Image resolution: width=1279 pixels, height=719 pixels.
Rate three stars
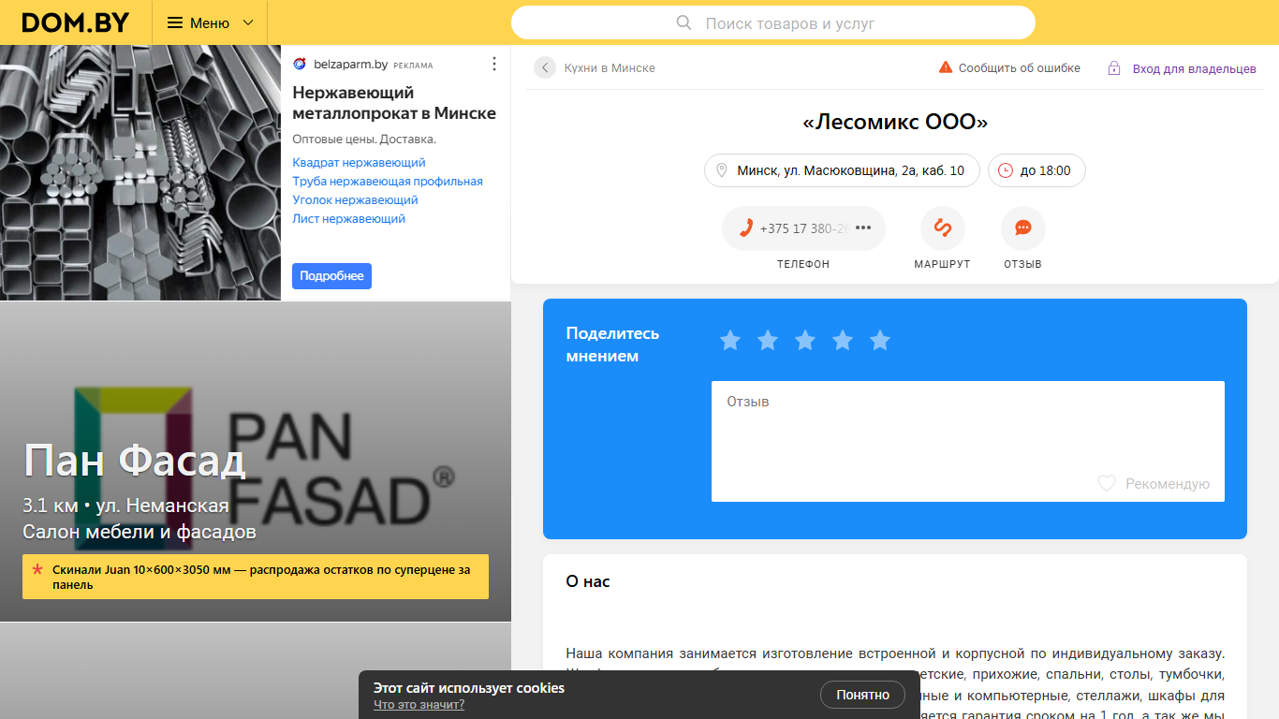805,341
